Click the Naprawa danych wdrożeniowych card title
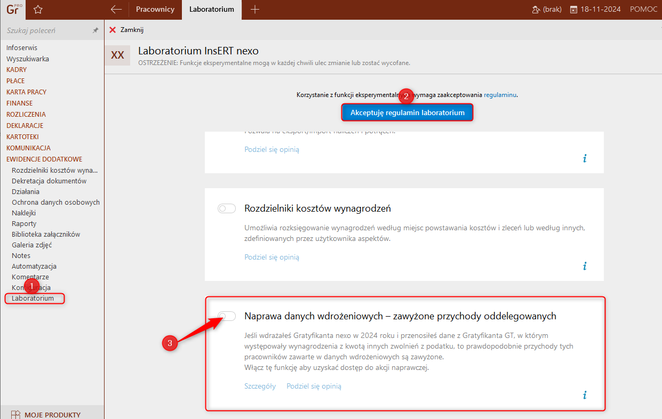This screenshot has height=419, width=662. tap(400, 316)
